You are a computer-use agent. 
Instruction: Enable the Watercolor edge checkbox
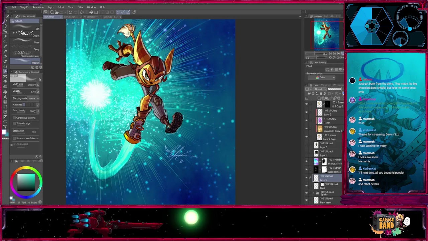click(x=14, y=124)
